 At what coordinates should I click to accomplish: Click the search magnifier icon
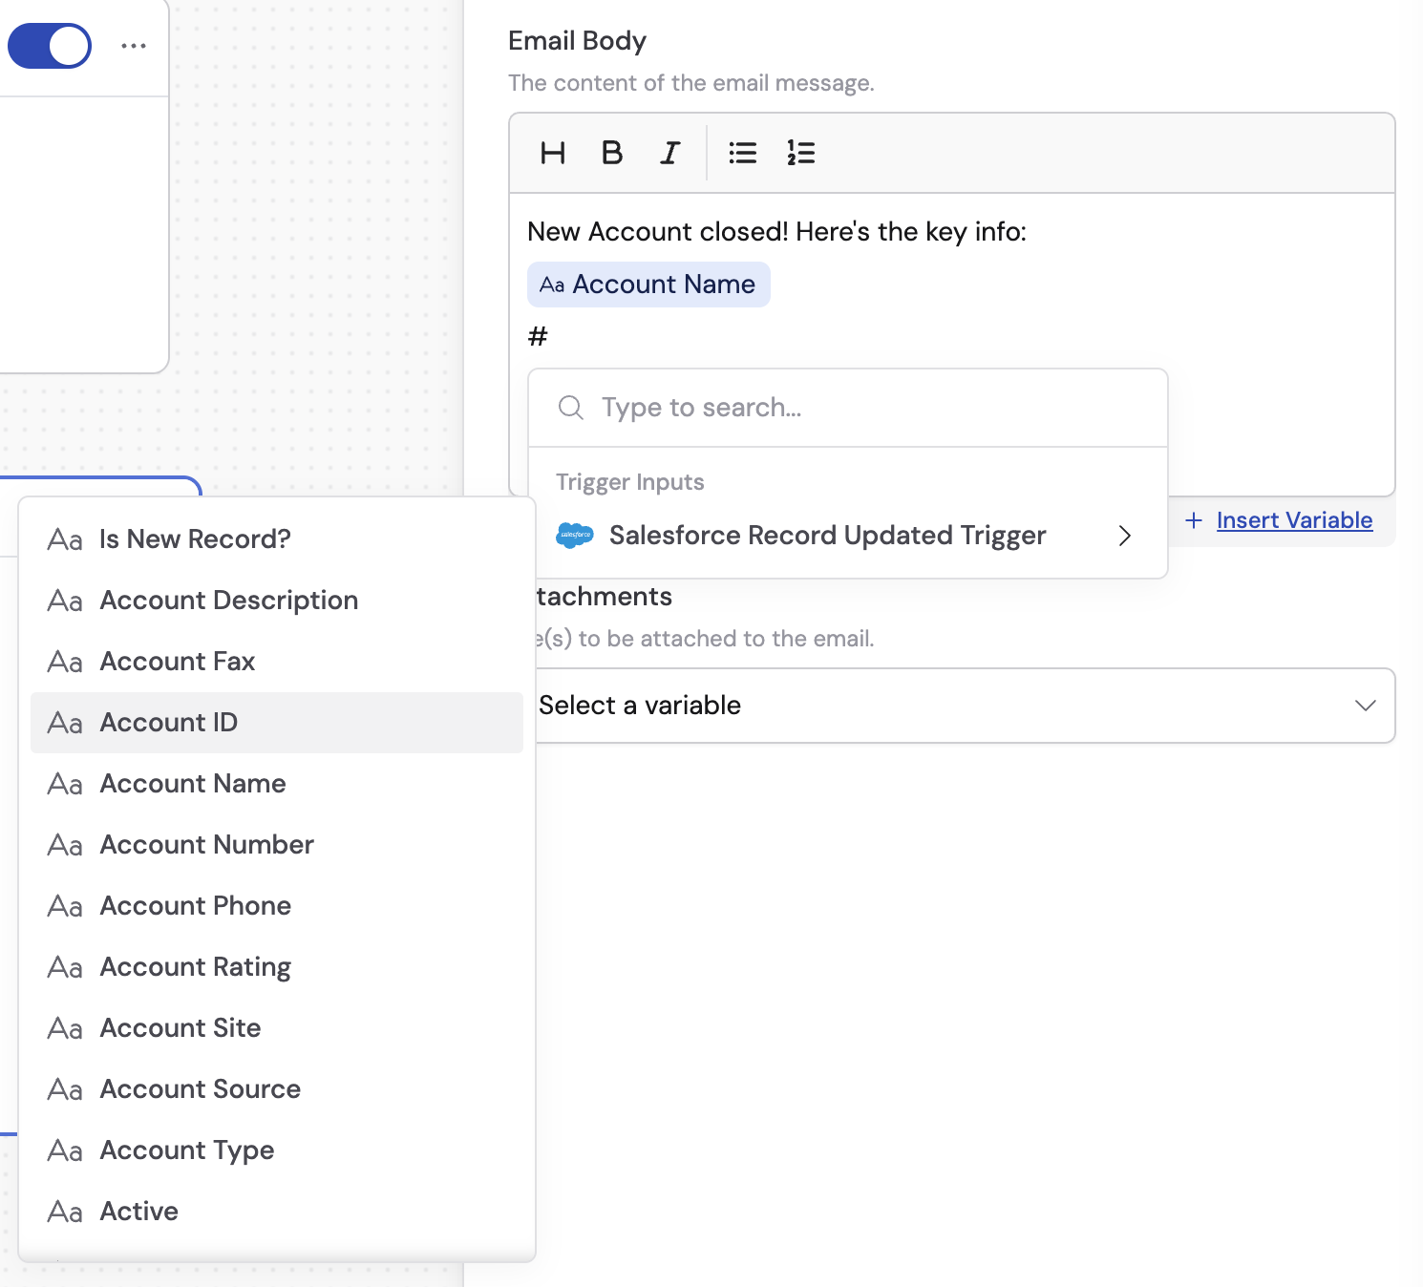pos(570,408)
